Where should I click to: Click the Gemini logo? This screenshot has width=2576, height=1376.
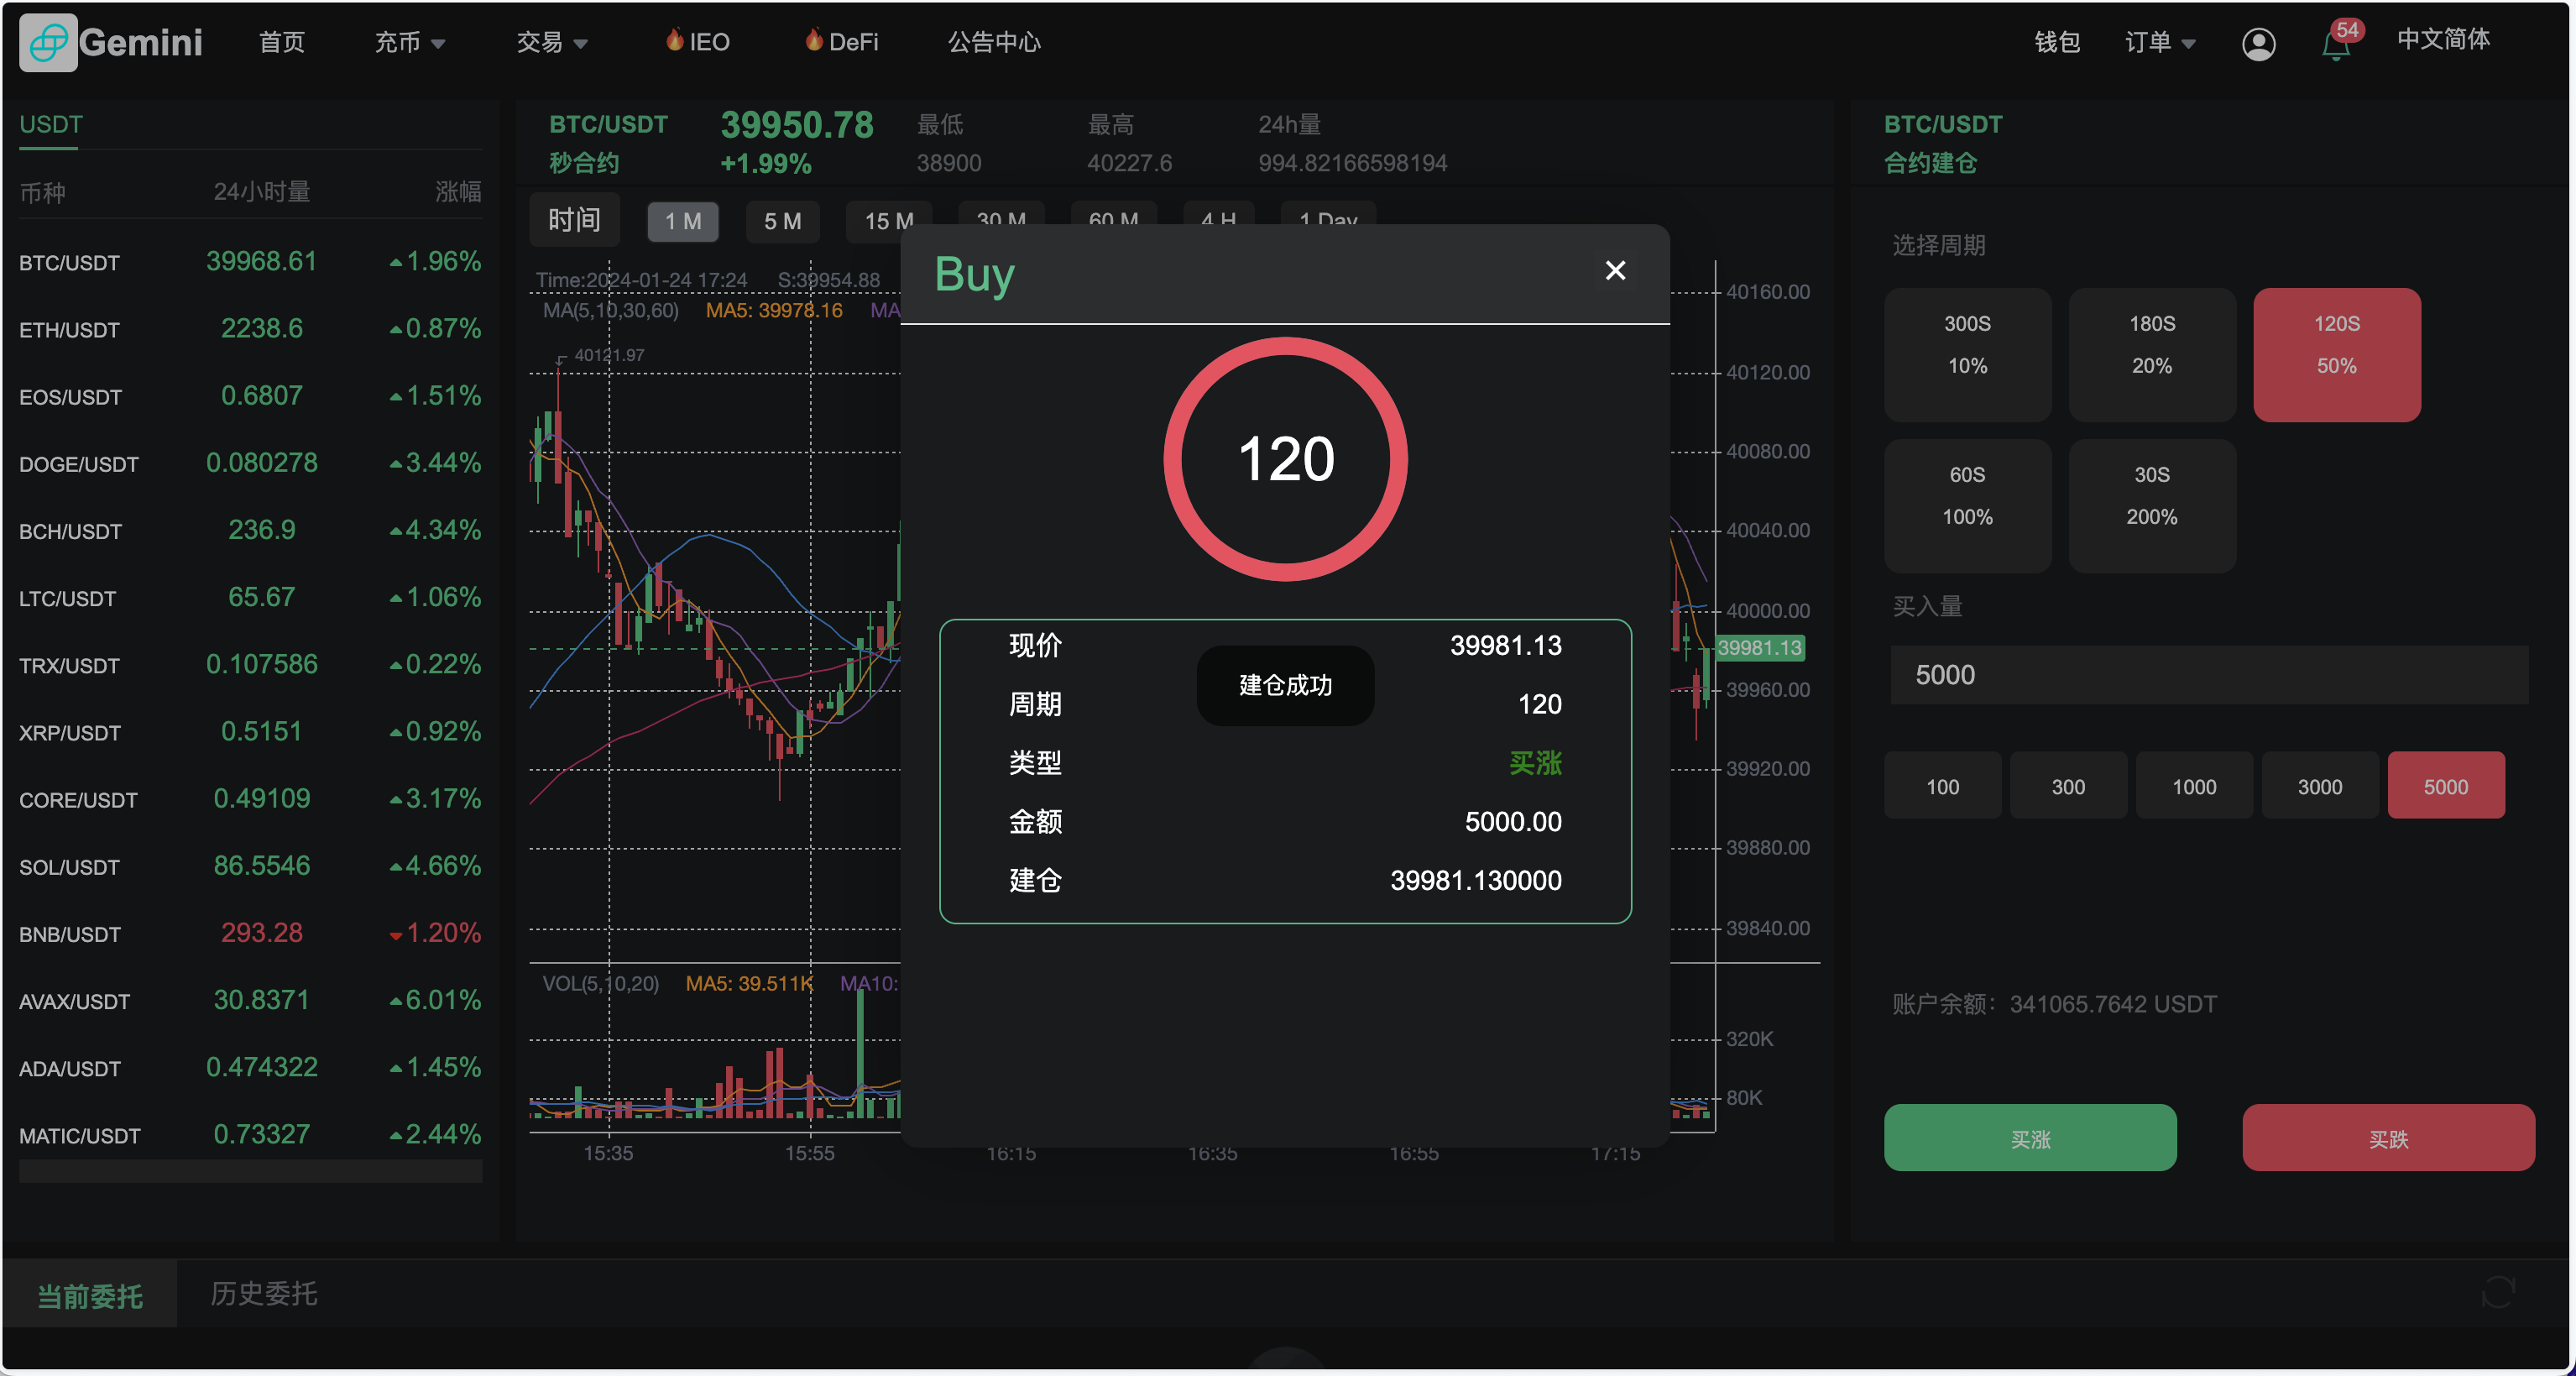110,43
